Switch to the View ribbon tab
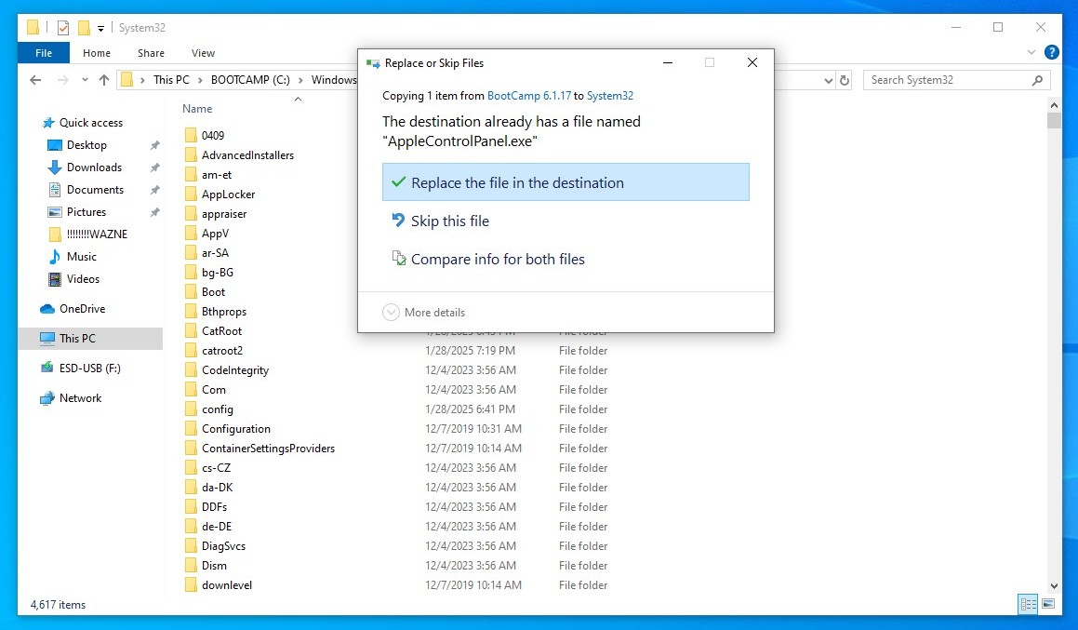 (x=203, y=53)
